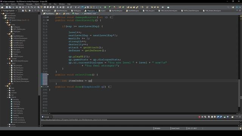Click the Save toolbar icon
Screen dimensions: 242x136
coord(7,7)
